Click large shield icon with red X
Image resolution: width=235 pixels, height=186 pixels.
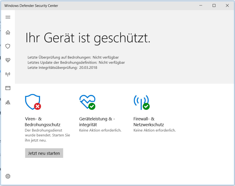coord(33,102)
